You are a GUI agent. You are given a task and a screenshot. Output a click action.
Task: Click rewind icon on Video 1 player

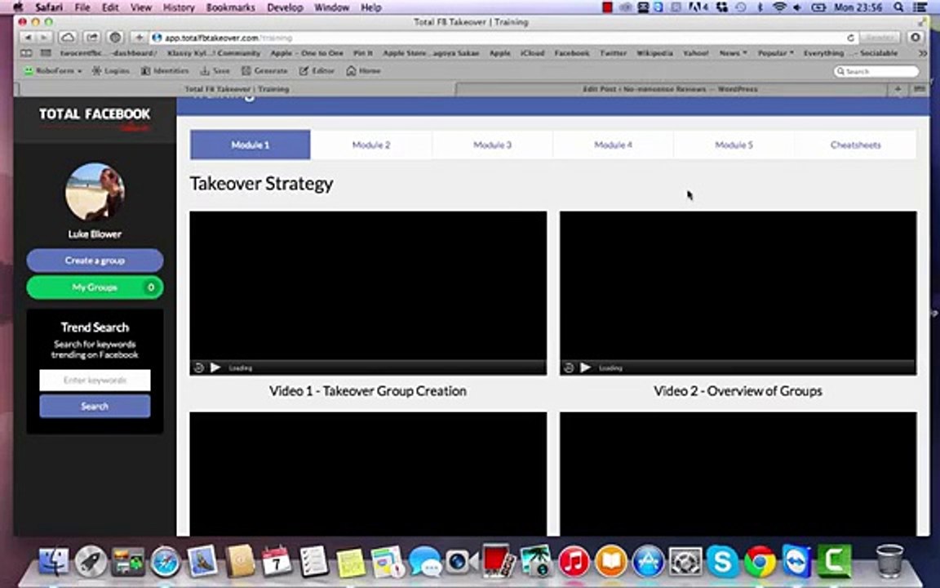click(x=198, y=367)
